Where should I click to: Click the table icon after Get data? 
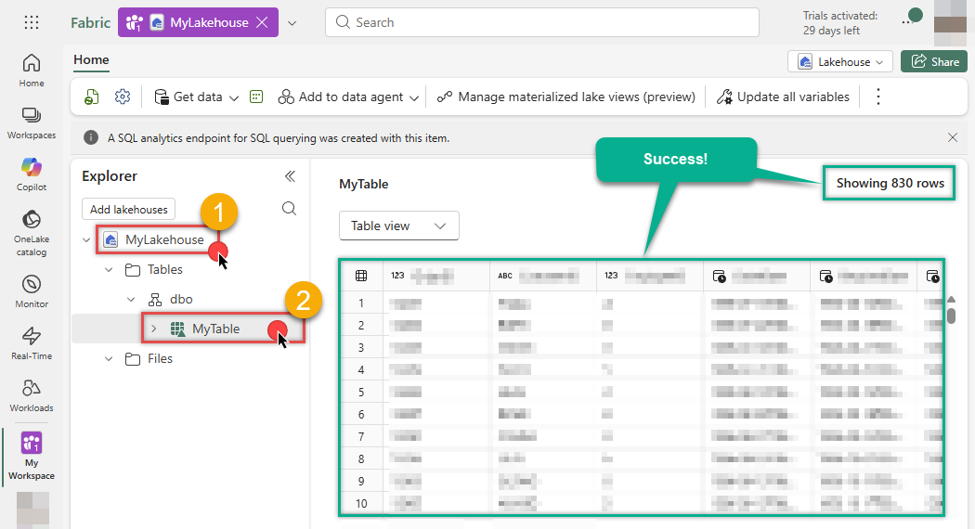(256, 97)
